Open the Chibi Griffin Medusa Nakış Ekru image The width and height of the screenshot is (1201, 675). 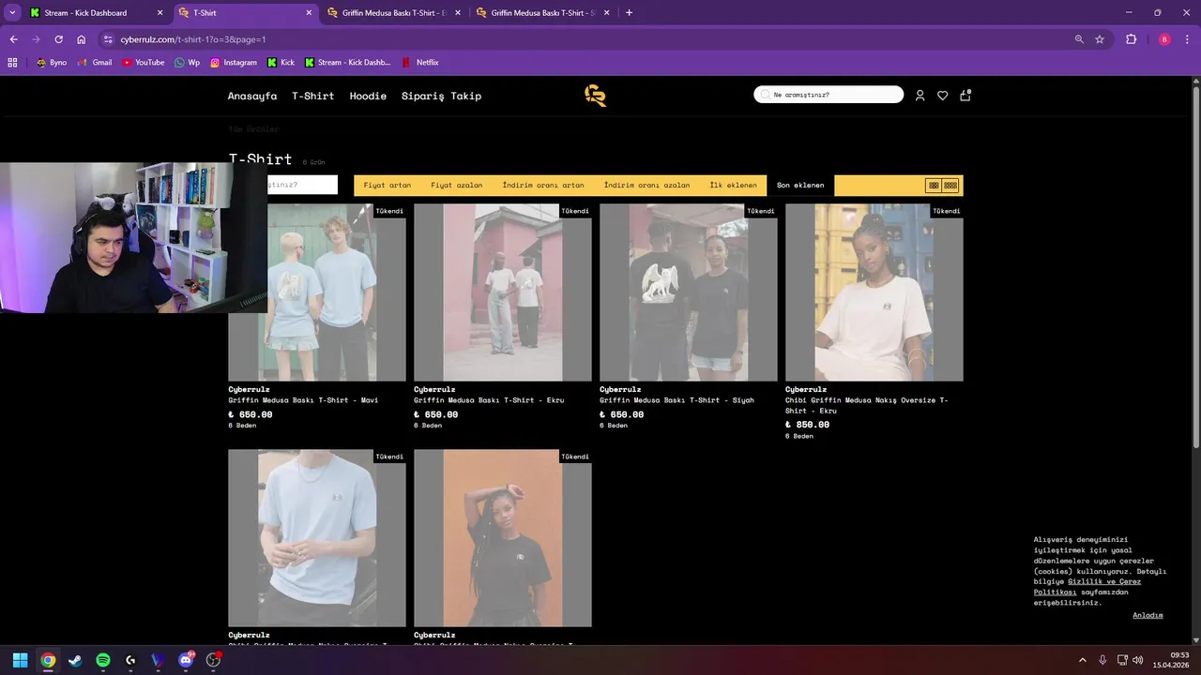[x=874, y=292]
